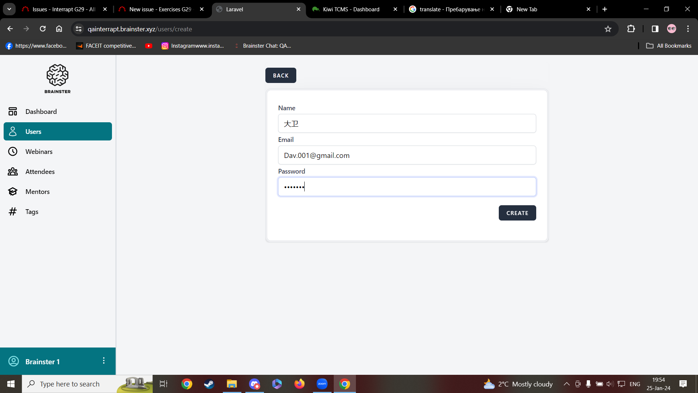Show hidden system tray icons
This screenshot has width=698, height=393.
566,384
